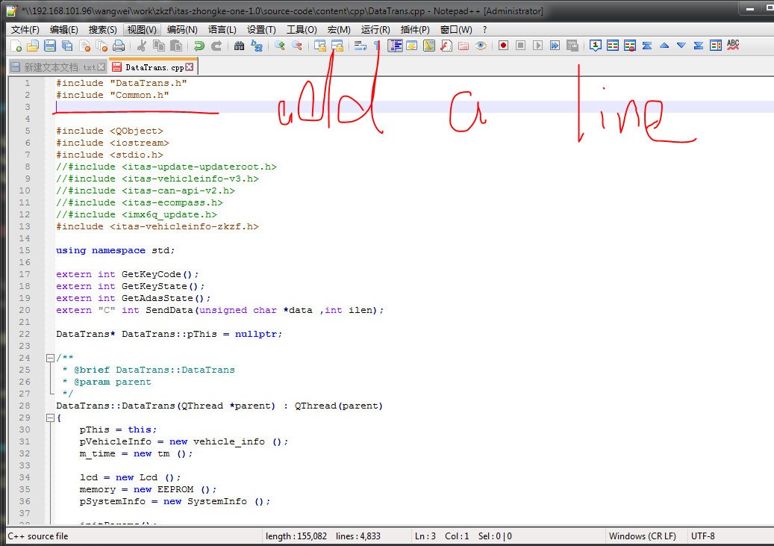The height and width of the screenshot is (546, 774).
Task: Click line number 15 in the margin
Action: click(25, 250)
